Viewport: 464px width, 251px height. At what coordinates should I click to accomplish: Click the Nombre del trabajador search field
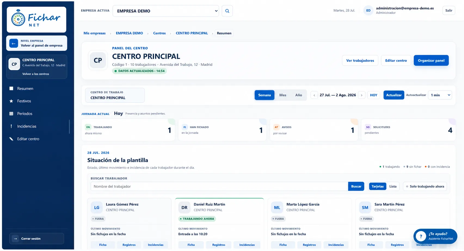[219, 186]
